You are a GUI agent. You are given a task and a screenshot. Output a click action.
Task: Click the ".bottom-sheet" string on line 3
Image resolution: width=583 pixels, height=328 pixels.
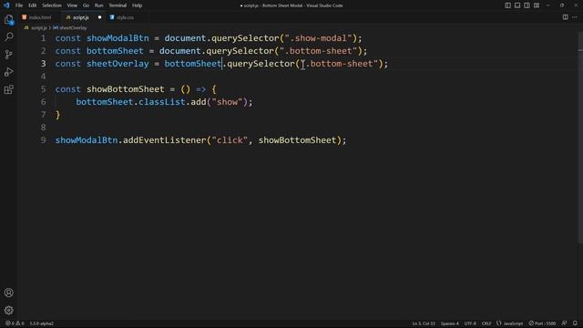[339, 64]
